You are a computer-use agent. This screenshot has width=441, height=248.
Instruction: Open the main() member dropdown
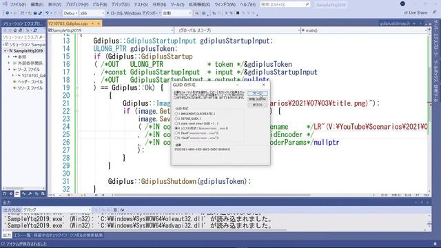tap(365, 30)
